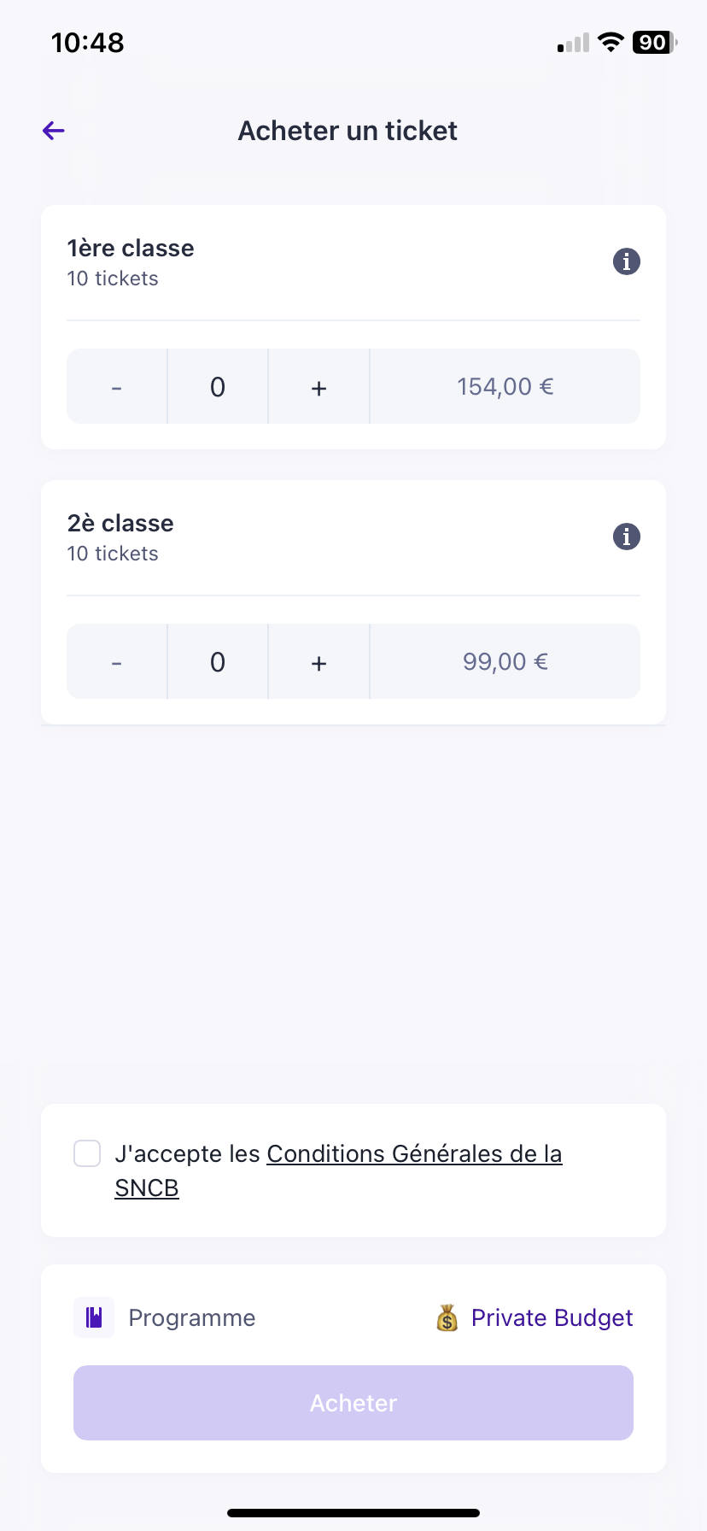Viewport: 707px width, 1531px height.
Task: Increase 1ère classe ticket quantity
Action: pos(318,387)
